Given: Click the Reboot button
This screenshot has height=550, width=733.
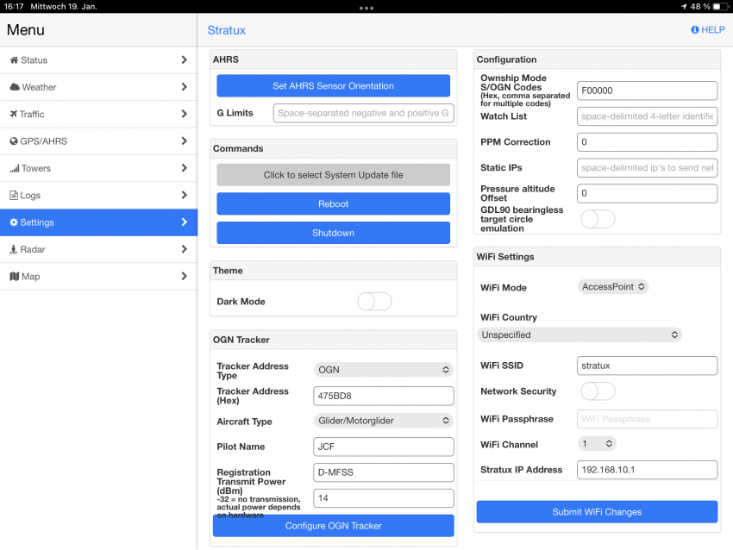Looking at the screenshot, I should click(x=334, y=203).
